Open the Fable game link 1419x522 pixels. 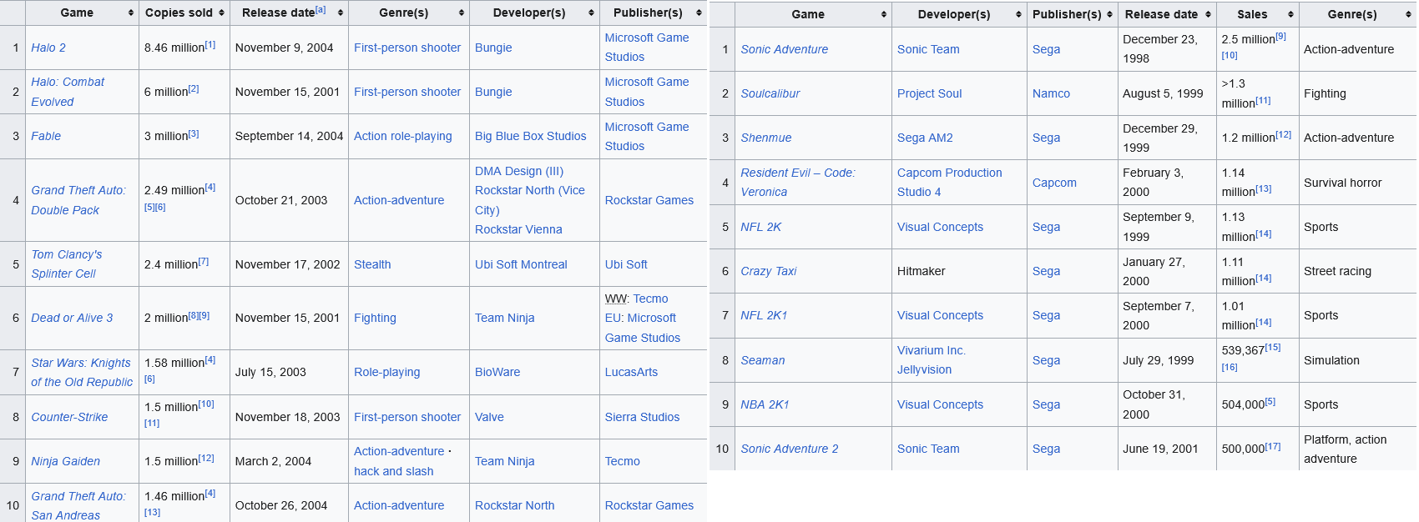click(46, 136)
